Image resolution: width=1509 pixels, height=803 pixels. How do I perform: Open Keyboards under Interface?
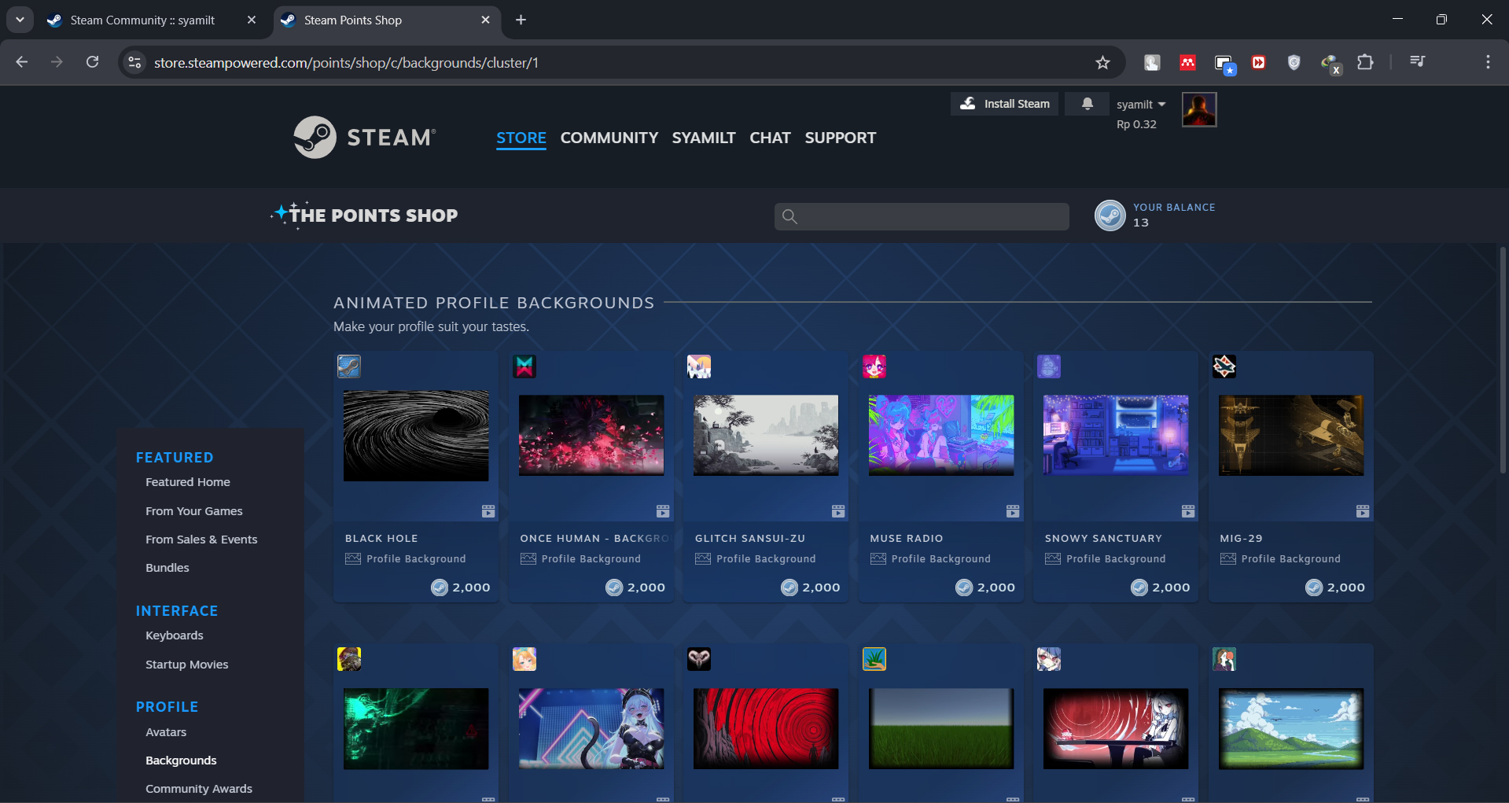175,635
